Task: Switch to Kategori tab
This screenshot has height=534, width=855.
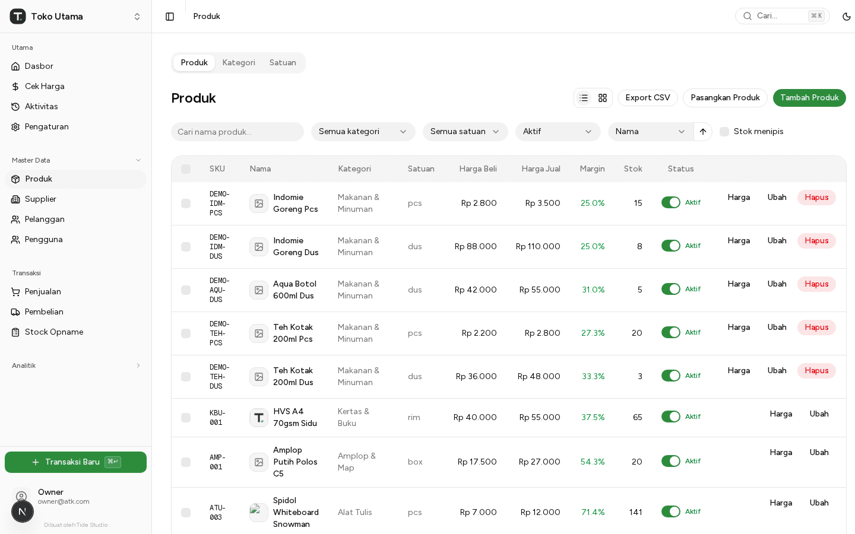Action: click(239, 63)
